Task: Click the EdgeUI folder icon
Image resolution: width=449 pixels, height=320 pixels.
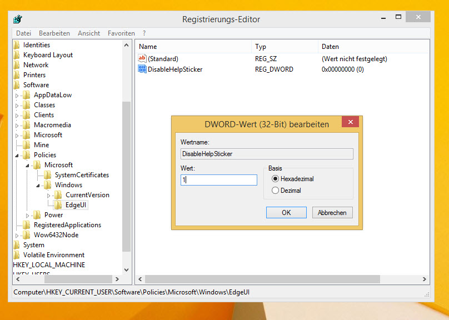Action: click(58, 204)
